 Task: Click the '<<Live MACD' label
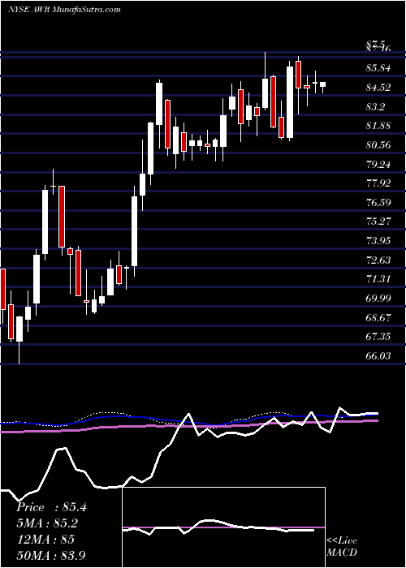click(342, 547)
